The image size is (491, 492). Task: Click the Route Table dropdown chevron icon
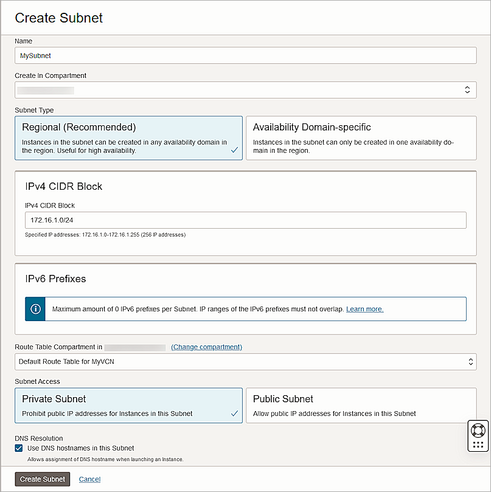(469, 361)
